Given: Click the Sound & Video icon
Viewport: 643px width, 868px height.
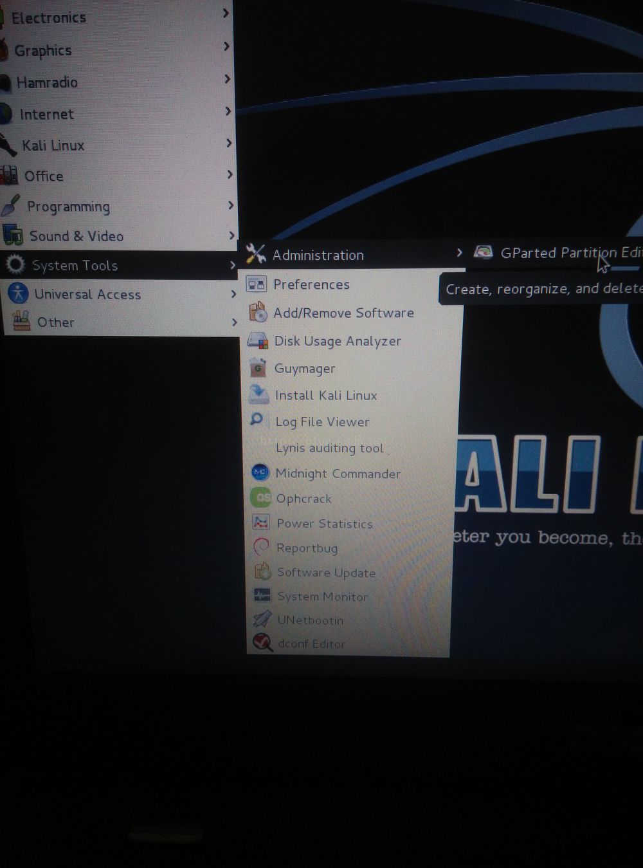Looking at the screenshot, I should point(13,235).
